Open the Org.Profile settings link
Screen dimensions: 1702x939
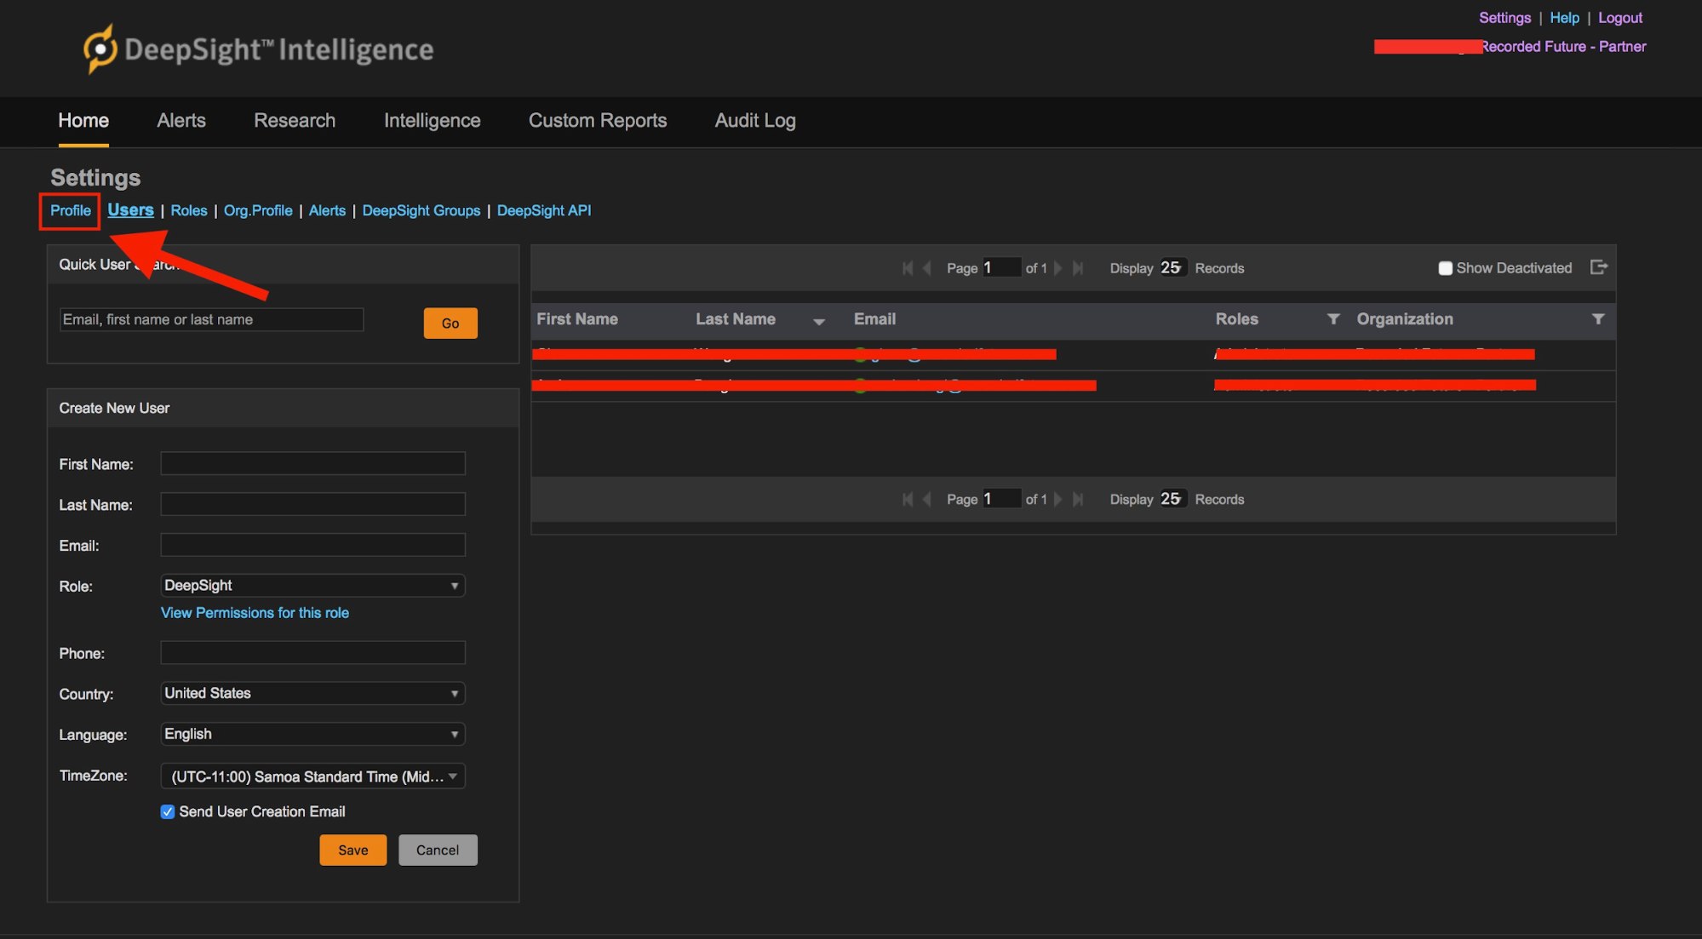point(258,210)
